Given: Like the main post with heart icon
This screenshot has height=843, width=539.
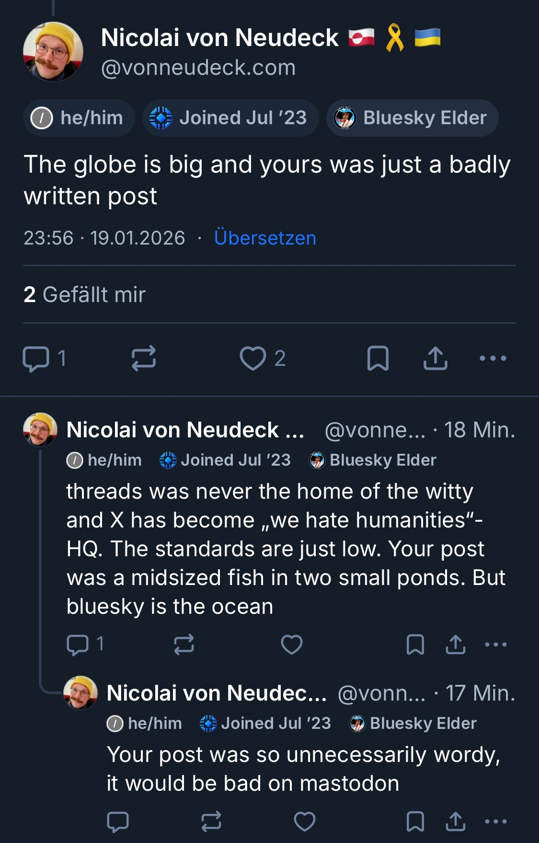Looking at the screenshot, I should [x=252, y=359].
